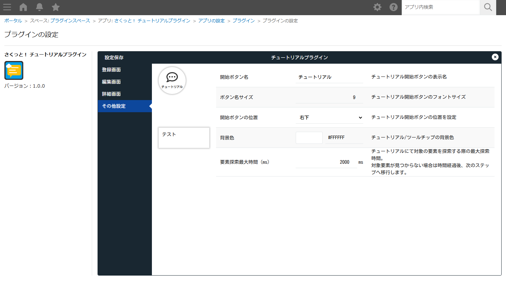Click the 開始ボタン名 text field
Screen dimensions: 506x284
click(329, 77)
